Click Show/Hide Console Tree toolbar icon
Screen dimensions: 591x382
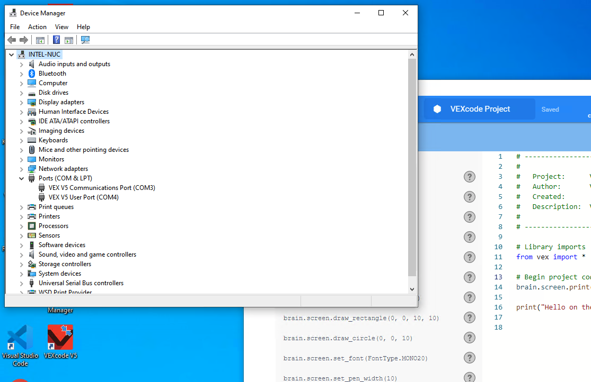(40, 40)
